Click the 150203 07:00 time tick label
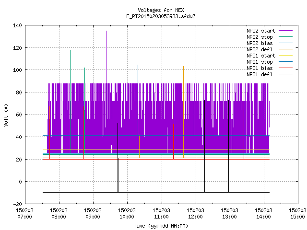 [24, 214]
